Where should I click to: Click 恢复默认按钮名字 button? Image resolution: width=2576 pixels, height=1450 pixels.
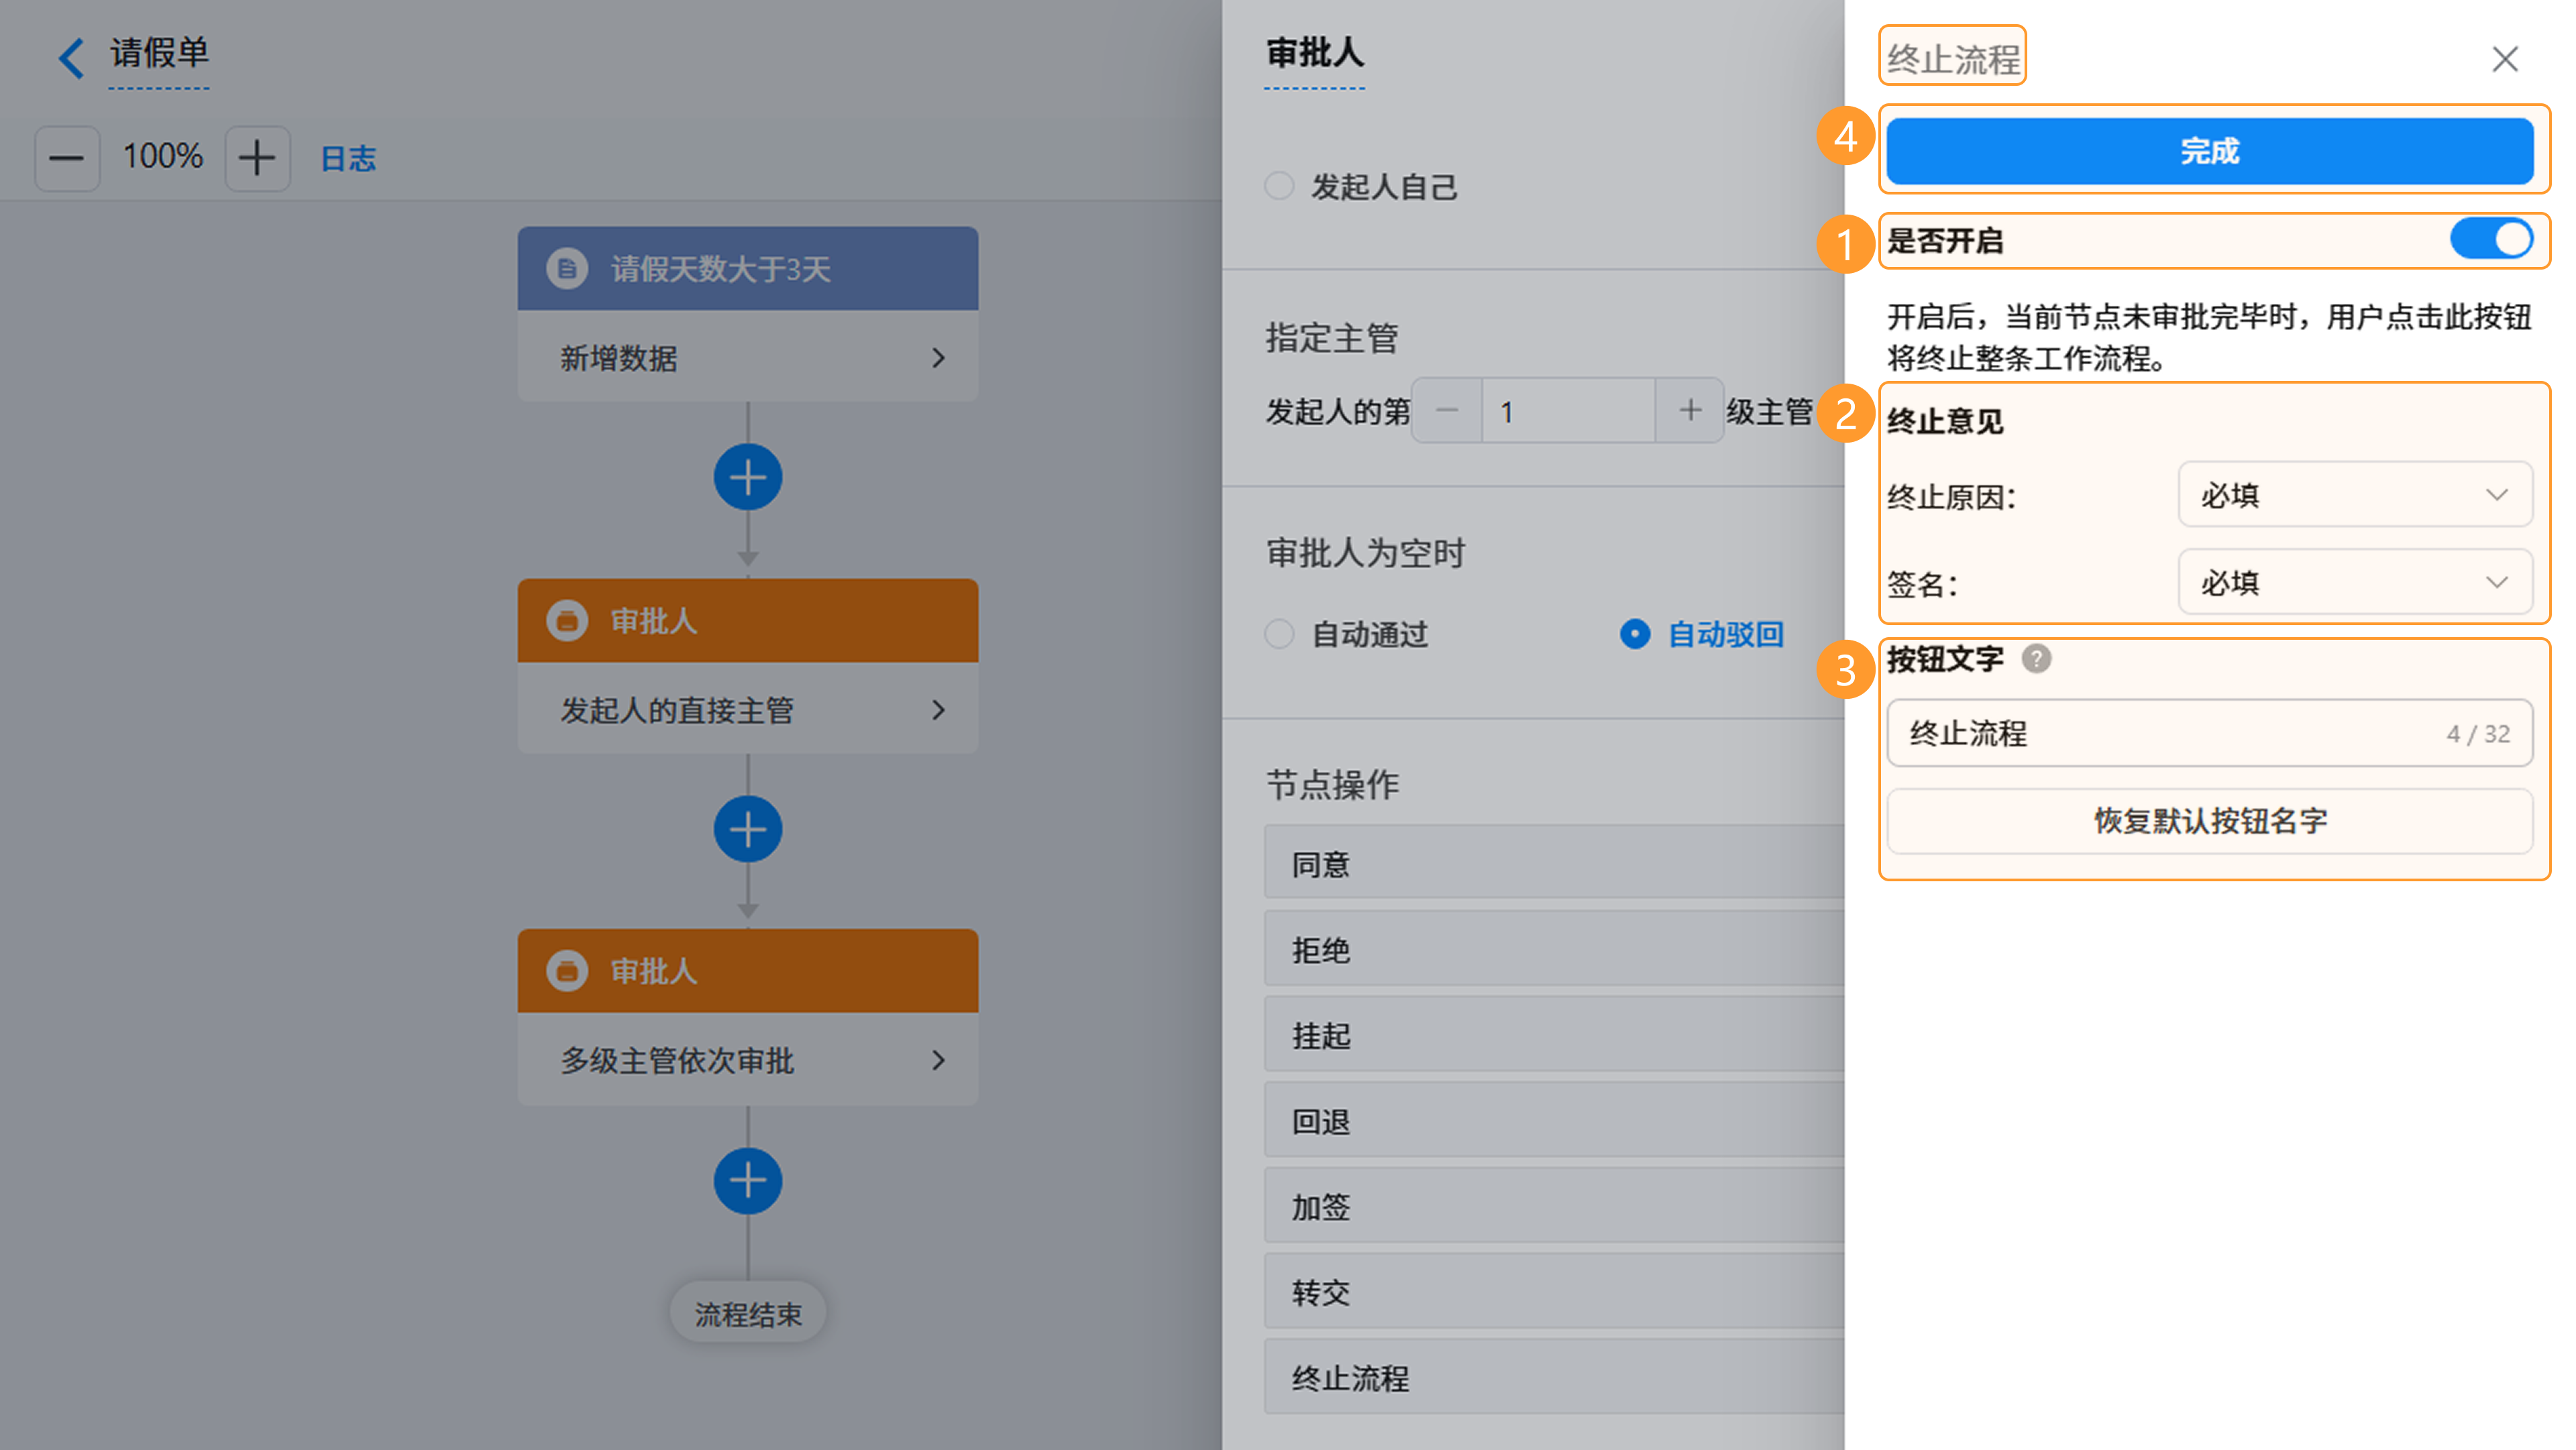point(2210,821)
